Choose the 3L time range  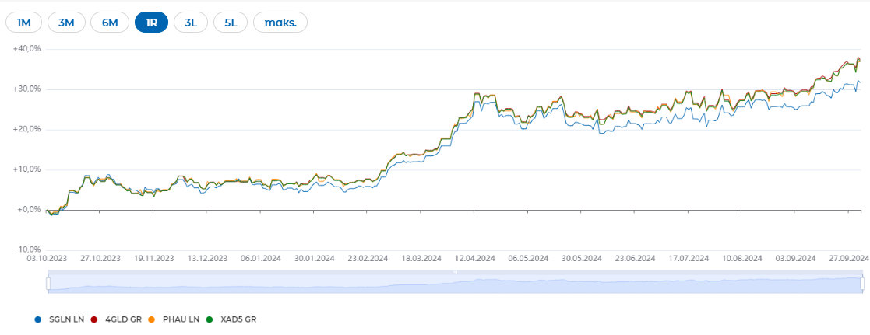[191, 23]
